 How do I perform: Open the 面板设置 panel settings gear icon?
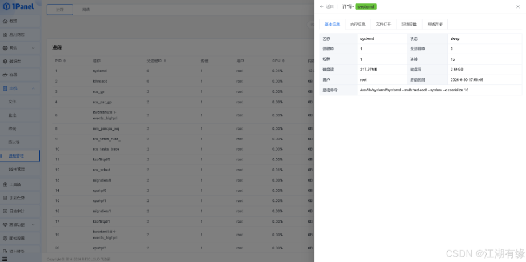click(5, 238)
